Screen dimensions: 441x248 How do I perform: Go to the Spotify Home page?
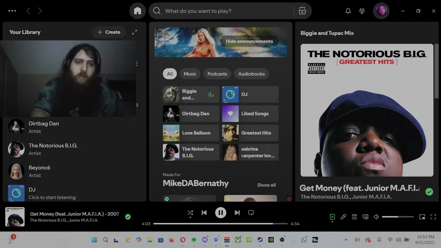pyautogui.click(x=137, y=11)
